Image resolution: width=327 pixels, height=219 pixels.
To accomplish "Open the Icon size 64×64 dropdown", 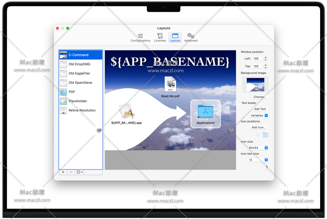I will (258, 148).
